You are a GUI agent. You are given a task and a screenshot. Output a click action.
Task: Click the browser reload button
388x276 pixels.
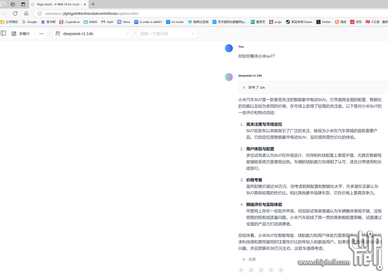(15, 13)
